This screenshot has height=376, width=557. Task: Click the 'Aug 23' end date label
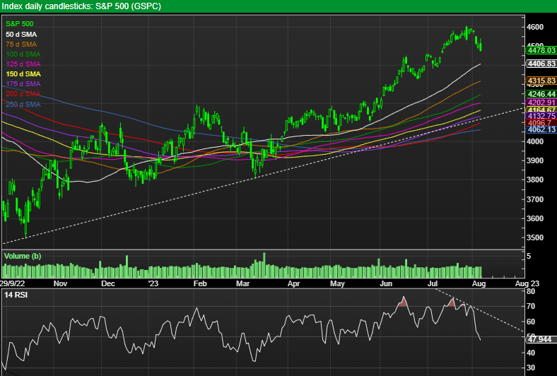pyautogui.click(x=527, y=283)
